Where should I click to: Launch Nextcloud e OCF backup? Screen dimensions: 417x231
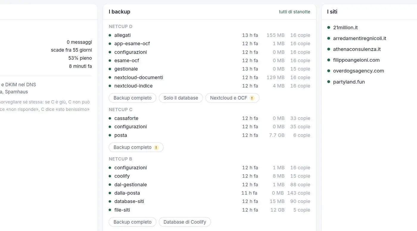coord(232,98)
